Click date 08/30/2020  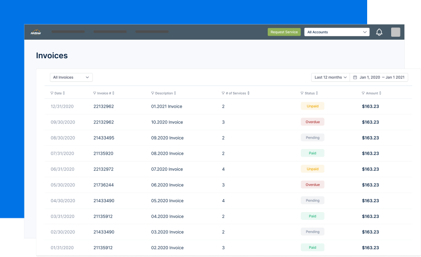click(x=63, y=138)
